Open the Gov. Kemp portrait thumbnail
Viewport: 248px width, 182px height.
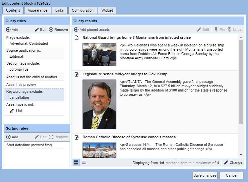click(99, 104)
